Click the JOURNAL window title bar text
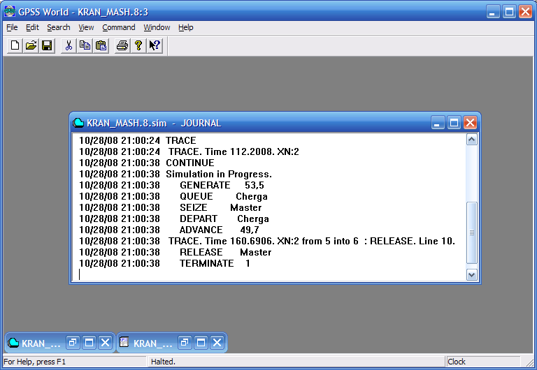537x370 pixels. tap(154, 123)
